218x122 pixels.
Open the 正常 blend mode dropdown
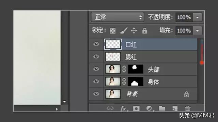pos(118,17)
